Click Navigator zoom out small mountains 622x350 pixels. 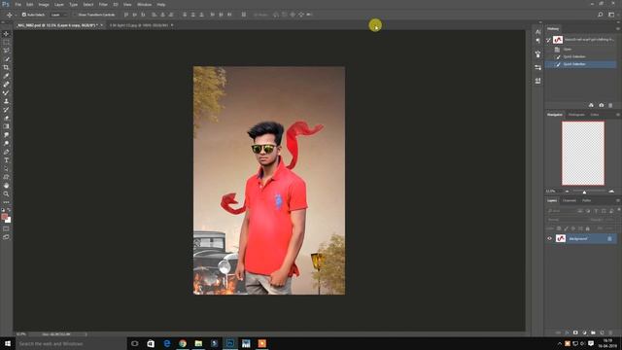[568, 192]
